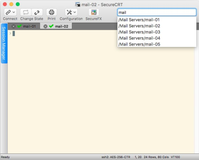
Task: Click the terminal cursor prompt area
Action: click(14, 33)
